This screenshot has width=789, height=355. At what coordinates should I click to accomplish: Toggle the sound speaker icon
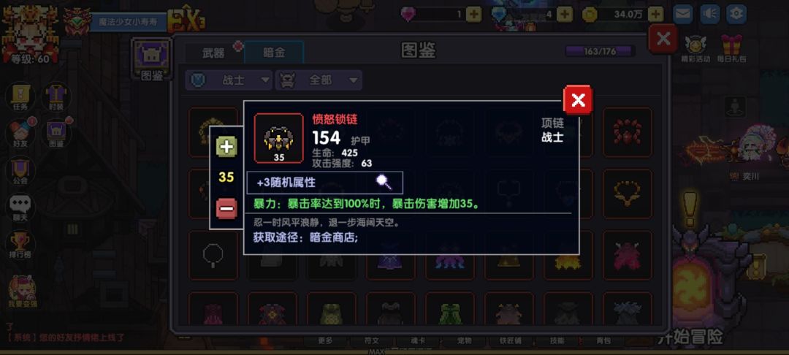point(710,14)
